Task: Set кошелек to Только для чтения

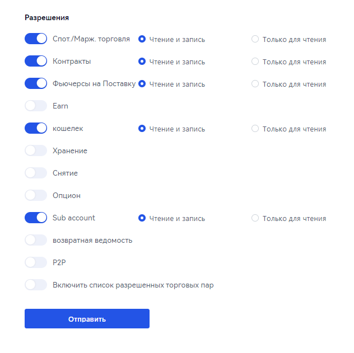Action: click(x=255, y=129)
